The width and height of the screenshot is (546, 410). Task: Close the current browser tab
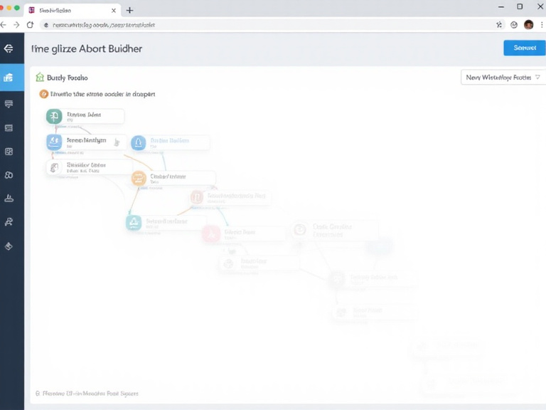click(114, 11)
